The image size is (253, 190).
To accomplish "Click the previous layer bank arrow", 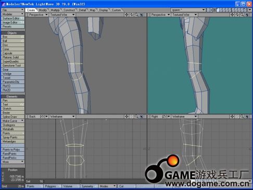I will (208, 10).
